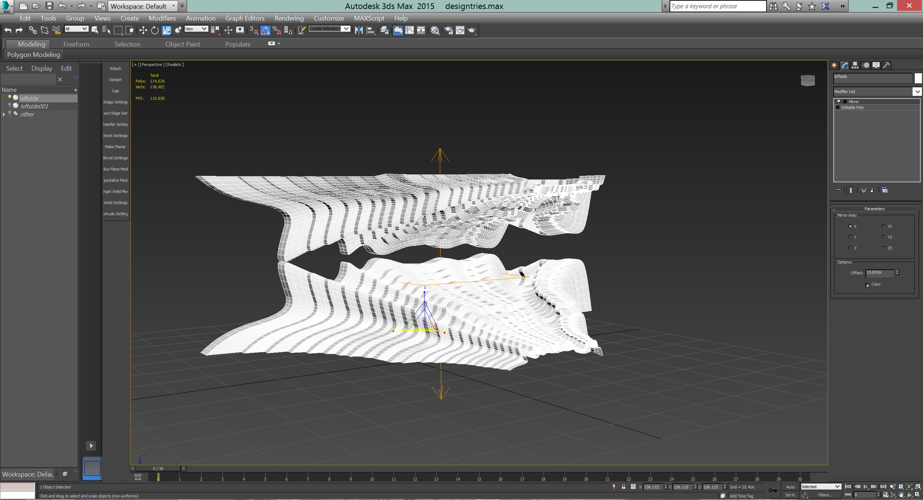Image resolution: width=923 pixels, height=500 pixels.
Task: Choose the ZX mirror axis option
Action: [x=883, y=248]
